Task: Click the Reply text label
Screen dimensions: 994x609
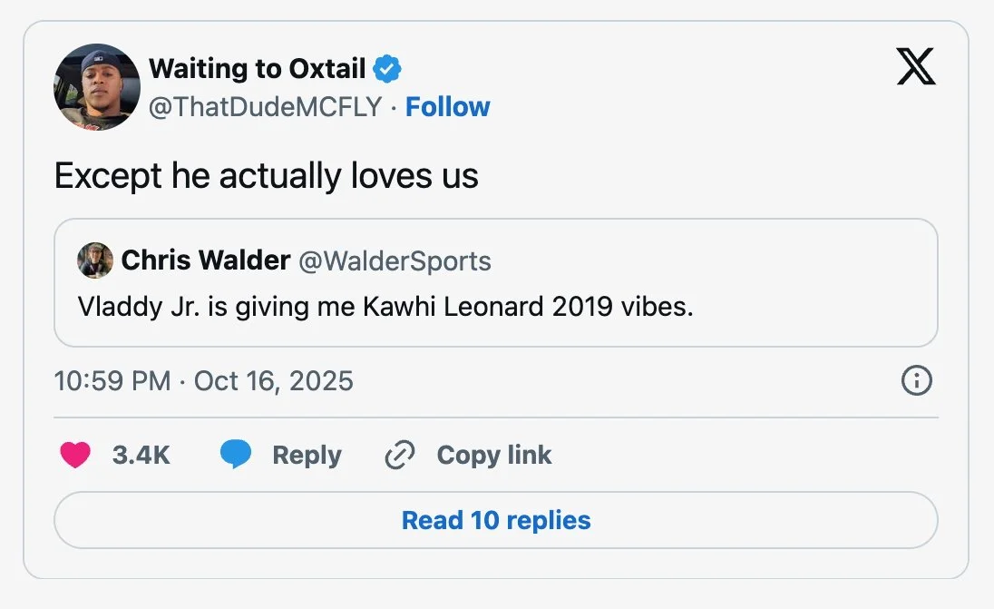Action: (x=307, y=455)
